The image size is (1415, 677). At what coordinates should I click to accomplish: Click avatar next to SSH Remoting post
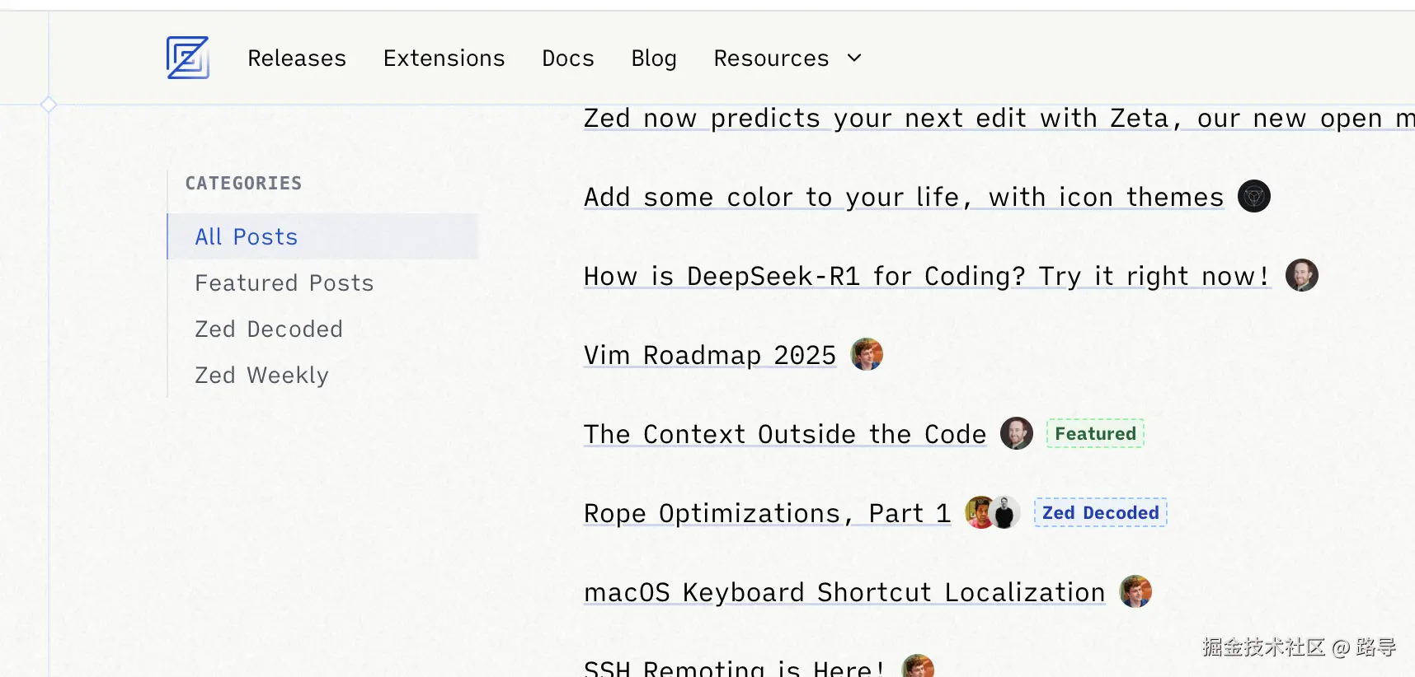pos(917,667)
